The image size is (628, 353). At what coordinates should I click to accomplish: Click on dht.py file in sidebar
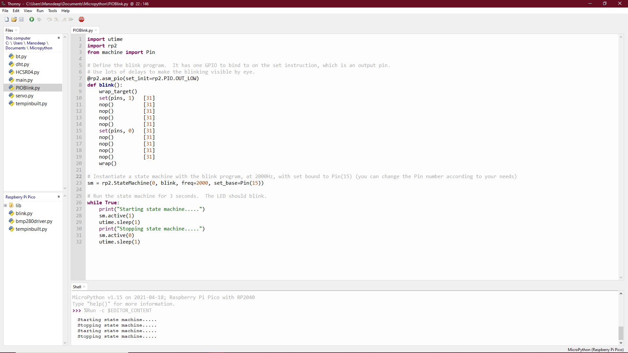pos(23,64)
